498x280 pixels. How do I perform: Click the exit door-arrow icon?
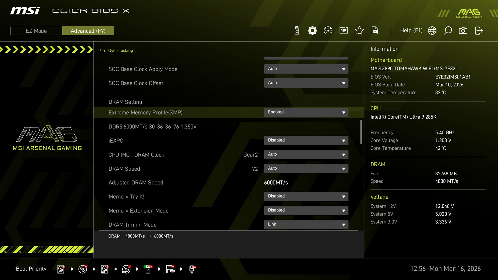point(479,31)
